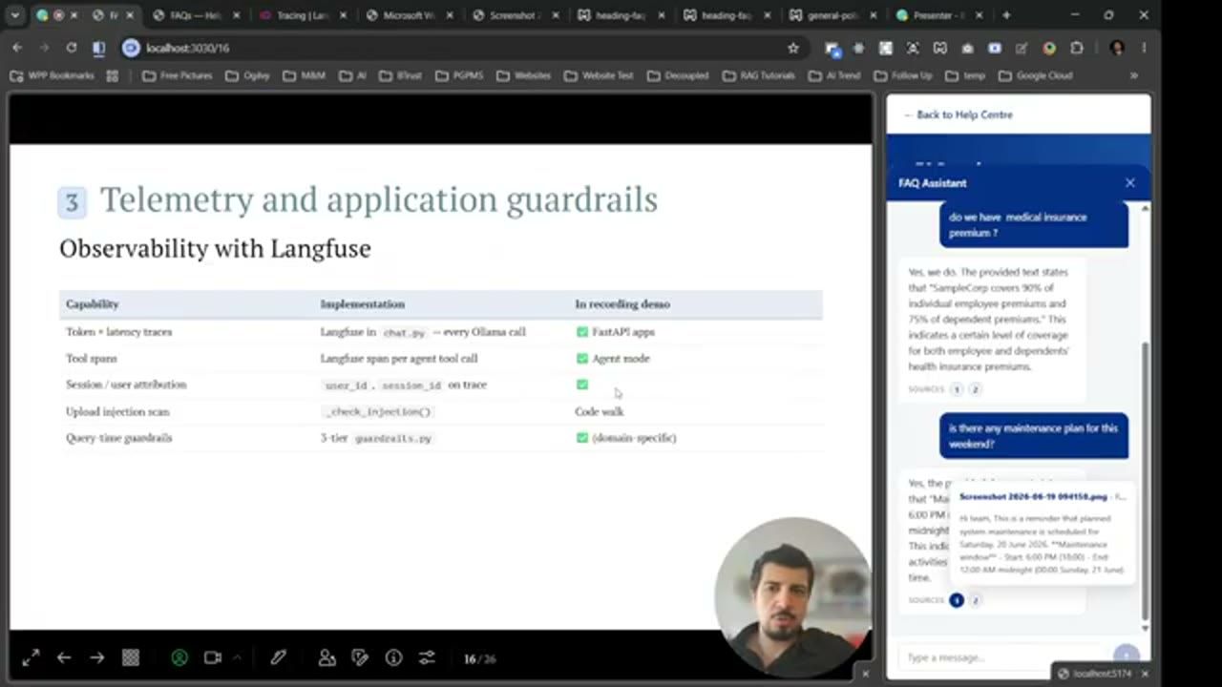Viewport: 1222px width, 687px height.
Task: Go to previous slide with left arrow
Action: pos(64,657)
